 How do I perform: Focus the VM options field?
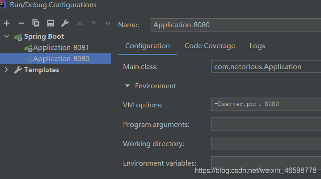pos(266,104)
